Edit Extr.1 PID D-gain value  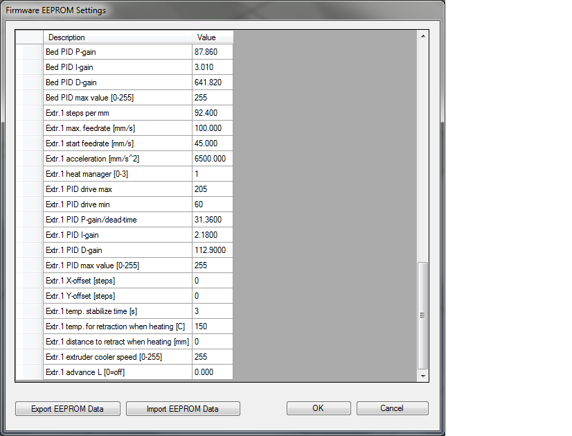[x=213, y=250]
